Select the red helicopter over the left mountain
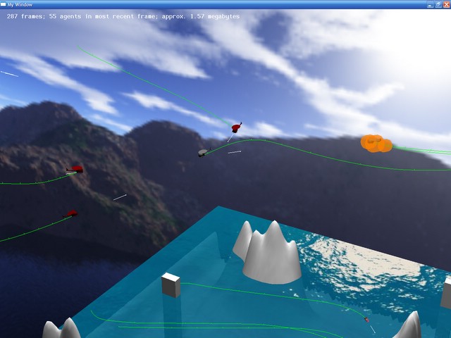 (75, 169)
